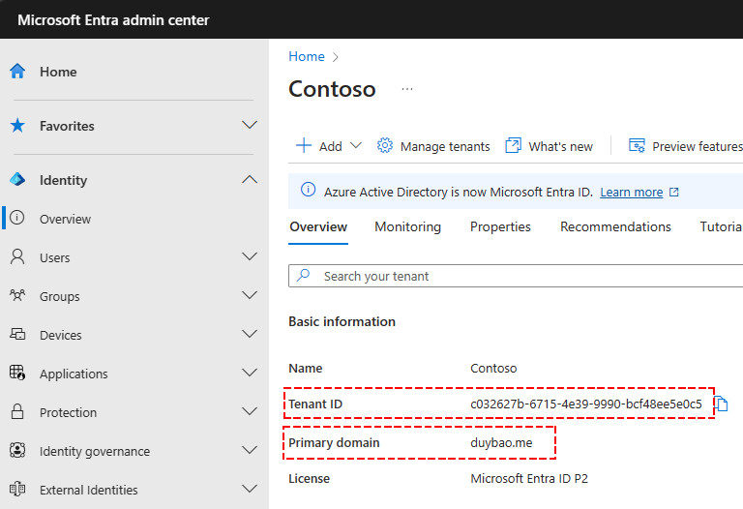This screenshot has width=743, height=509.
Task: Click the Overview label in sidebar
Action: (65, 219)
